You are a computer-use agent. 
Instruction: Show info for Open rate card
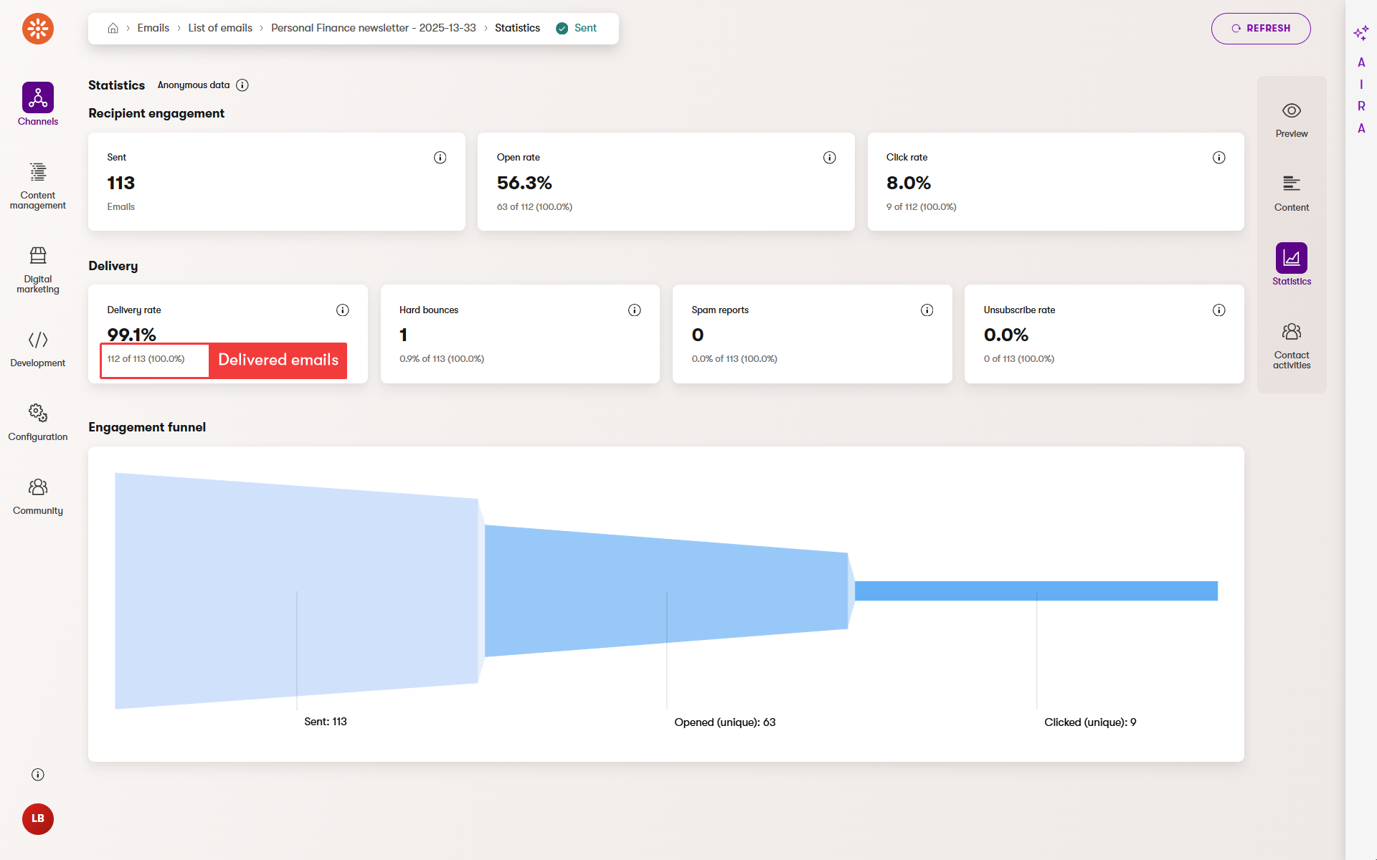[x=829, y=158]
